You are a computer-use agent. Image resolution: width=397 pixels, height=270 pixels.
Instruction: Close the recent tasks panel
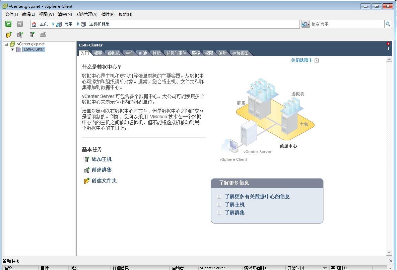tap(391, 261)
